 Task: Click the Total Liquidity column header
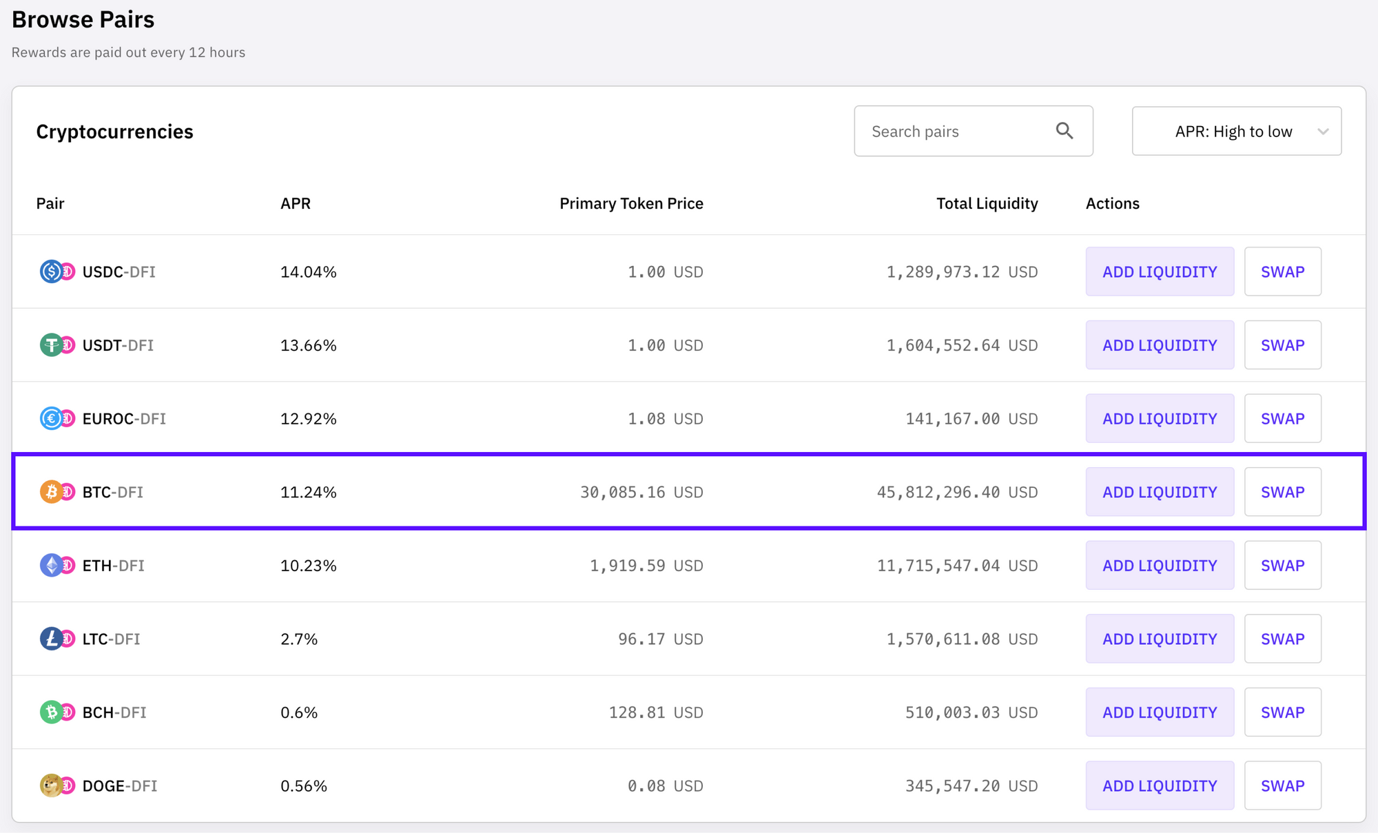point(987,203)
